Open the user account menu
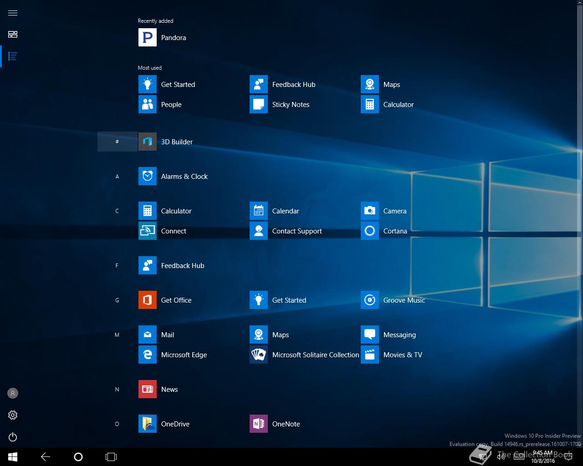 click(13, 393)
